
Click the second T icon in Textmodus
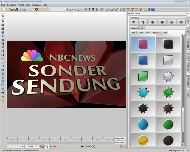[x=143, y=22]
